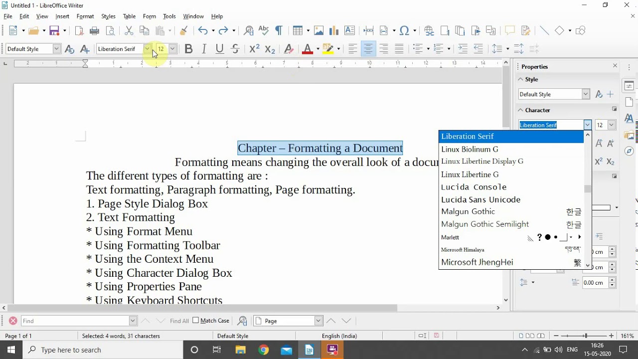Open Find & Replace from toolbar

248,31
